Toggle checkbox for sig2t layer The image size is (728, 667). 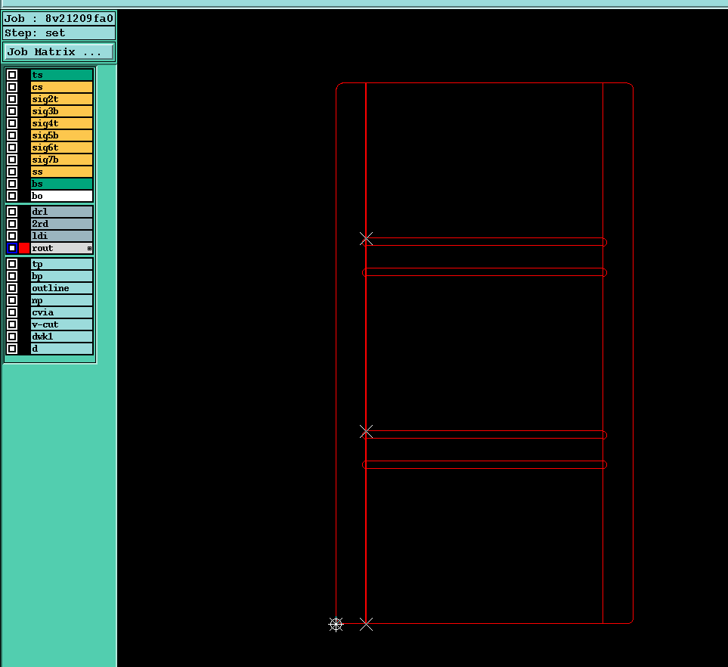point(12,99)
